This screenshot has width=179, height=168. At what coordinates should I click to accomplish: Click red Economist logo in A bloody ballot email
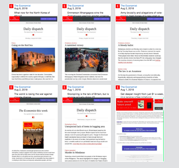(121, 19)
